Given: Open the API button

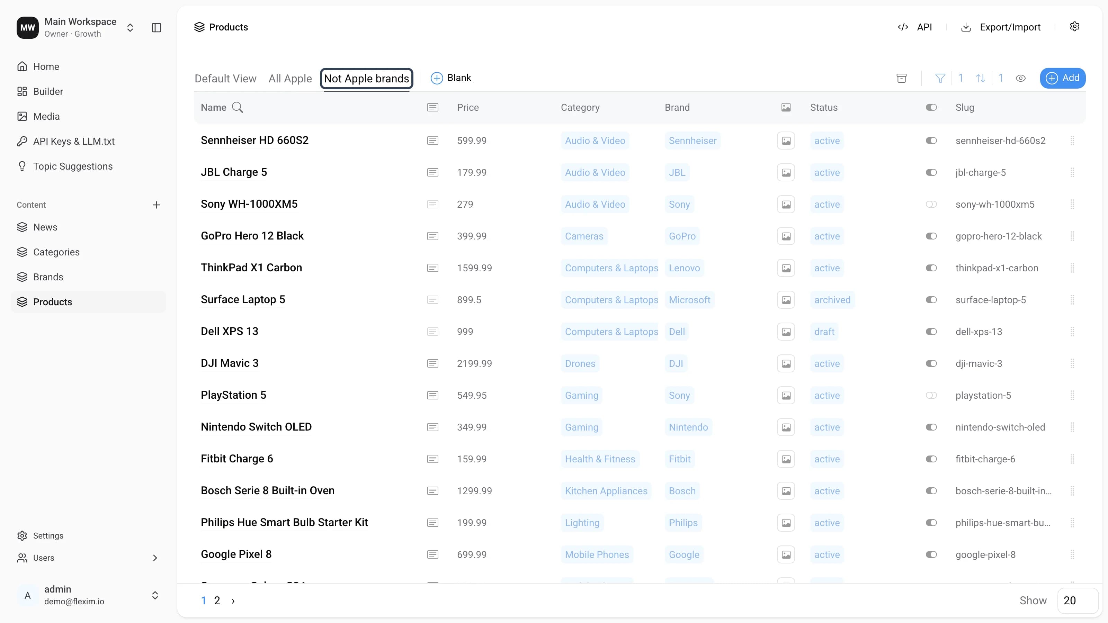Looking at the screenshot, I should [x=915, y=27].
